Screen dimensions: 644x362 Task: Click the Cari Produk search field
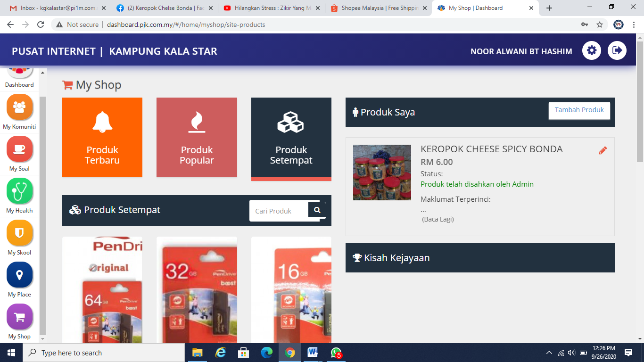pyautogui.click(x=279, y=211)
